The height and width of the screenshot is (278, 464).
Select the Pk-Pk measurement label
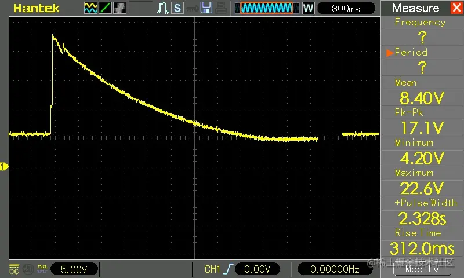(409, 112)
